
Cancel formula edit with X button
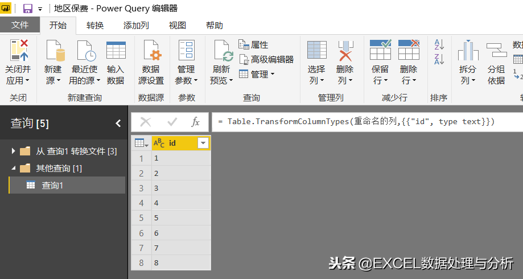coord(146,122)
